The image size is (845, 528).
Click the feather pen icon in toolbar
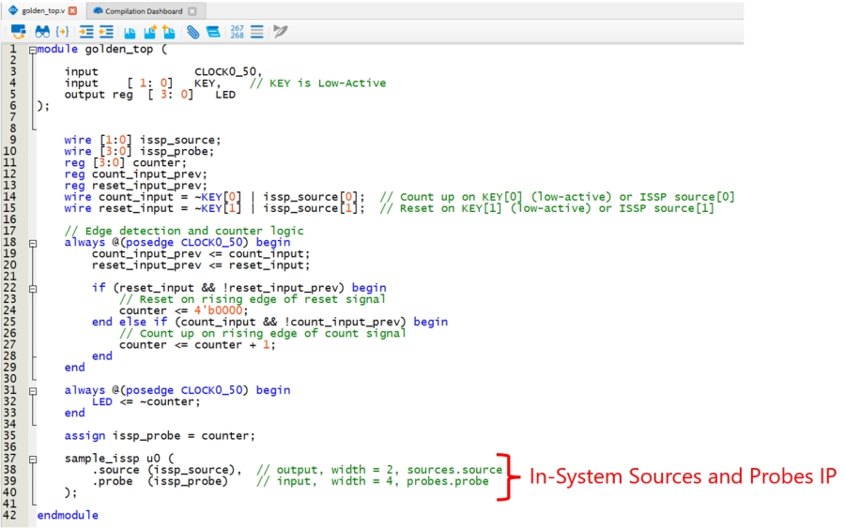[280, 31]
